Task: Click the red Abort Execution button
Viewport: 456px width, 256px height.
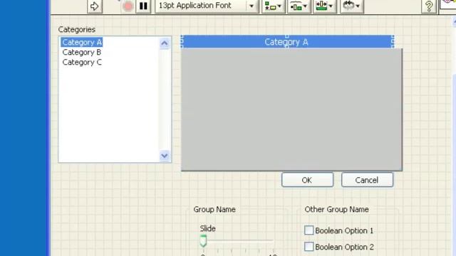Action: (x=128, y=6)
